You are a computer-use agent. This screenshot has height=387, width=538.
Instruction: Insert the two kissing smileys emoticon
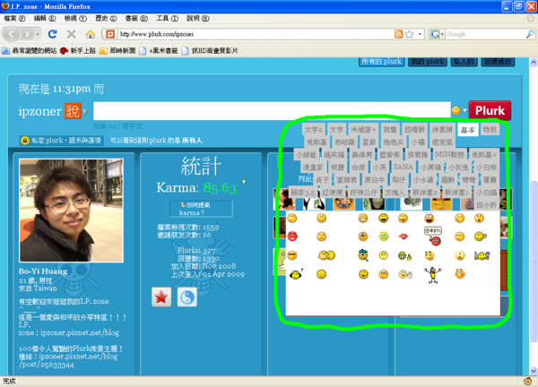[x=326, y=255]
